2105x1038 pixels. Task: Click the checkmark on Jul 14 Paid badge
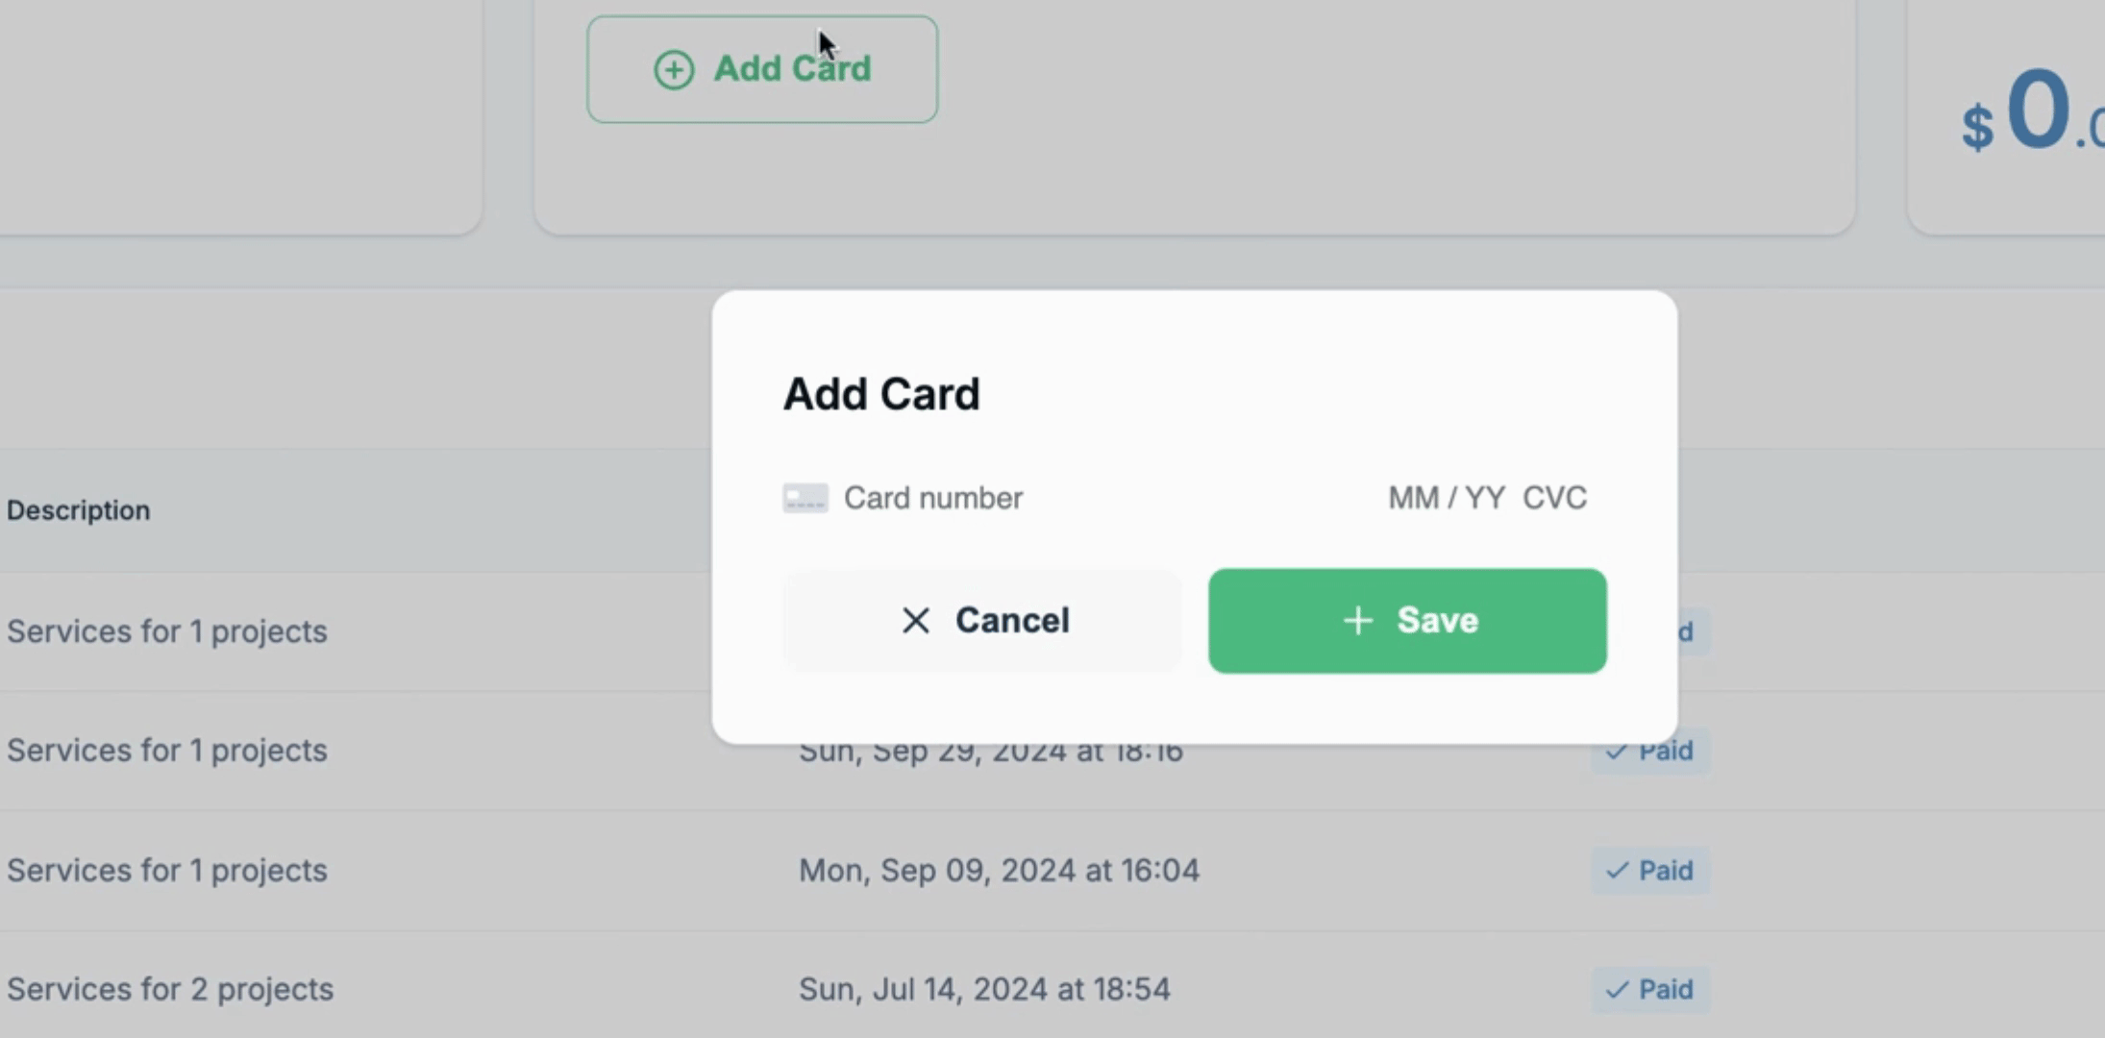pyautogui.click(x=1618, y=990)
